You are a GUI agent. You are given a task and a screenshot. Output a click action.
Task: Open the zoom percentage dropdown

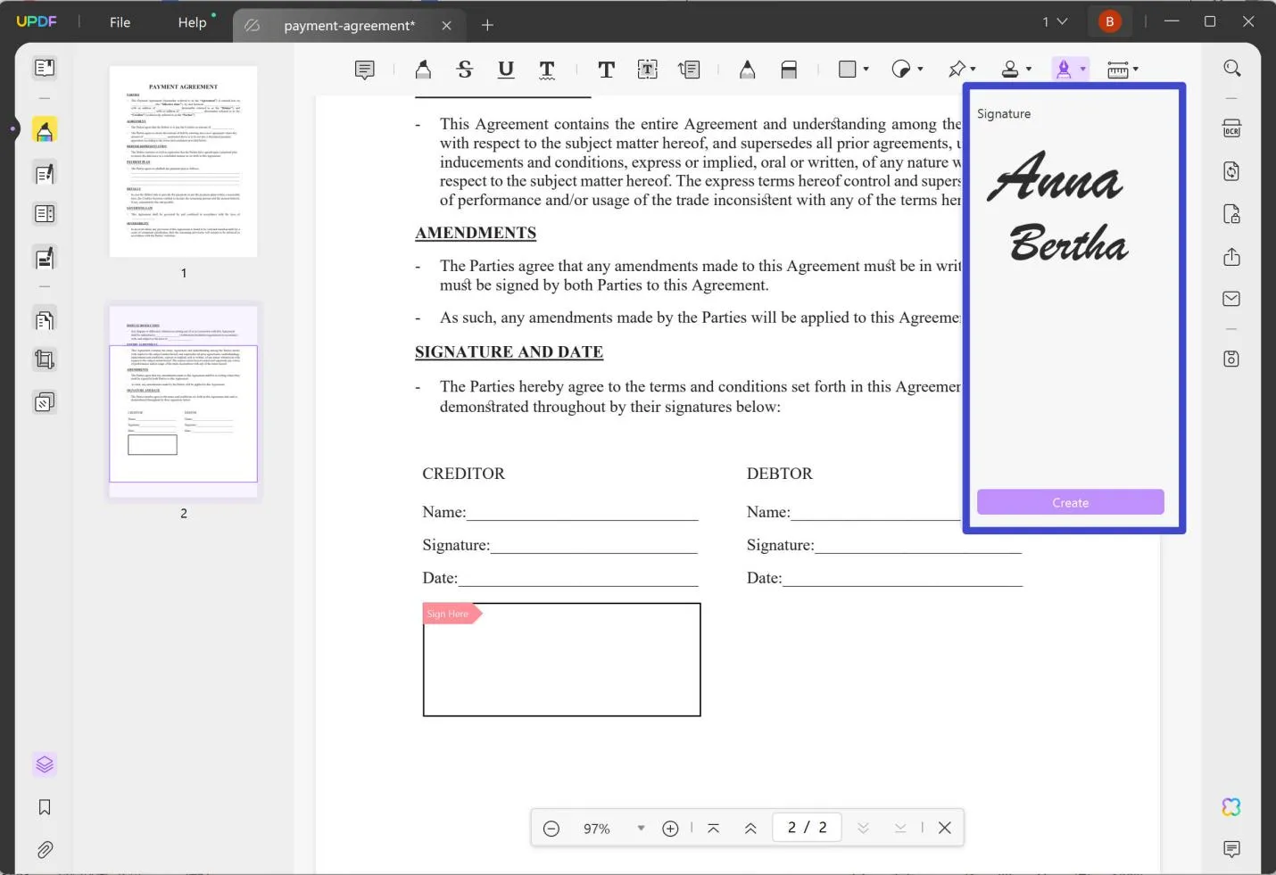coord(641,828)
